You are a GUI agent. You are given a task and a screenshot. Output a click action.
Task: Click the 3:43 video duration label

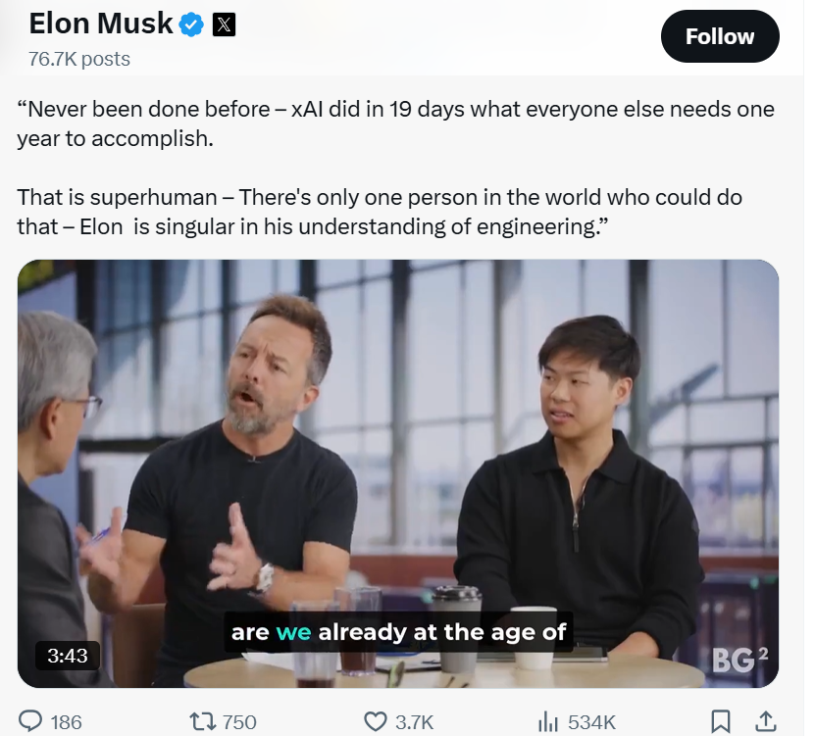[68, 656]
